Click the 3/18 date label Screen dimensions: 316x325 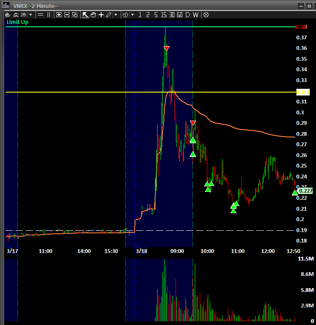click(141, 251)
